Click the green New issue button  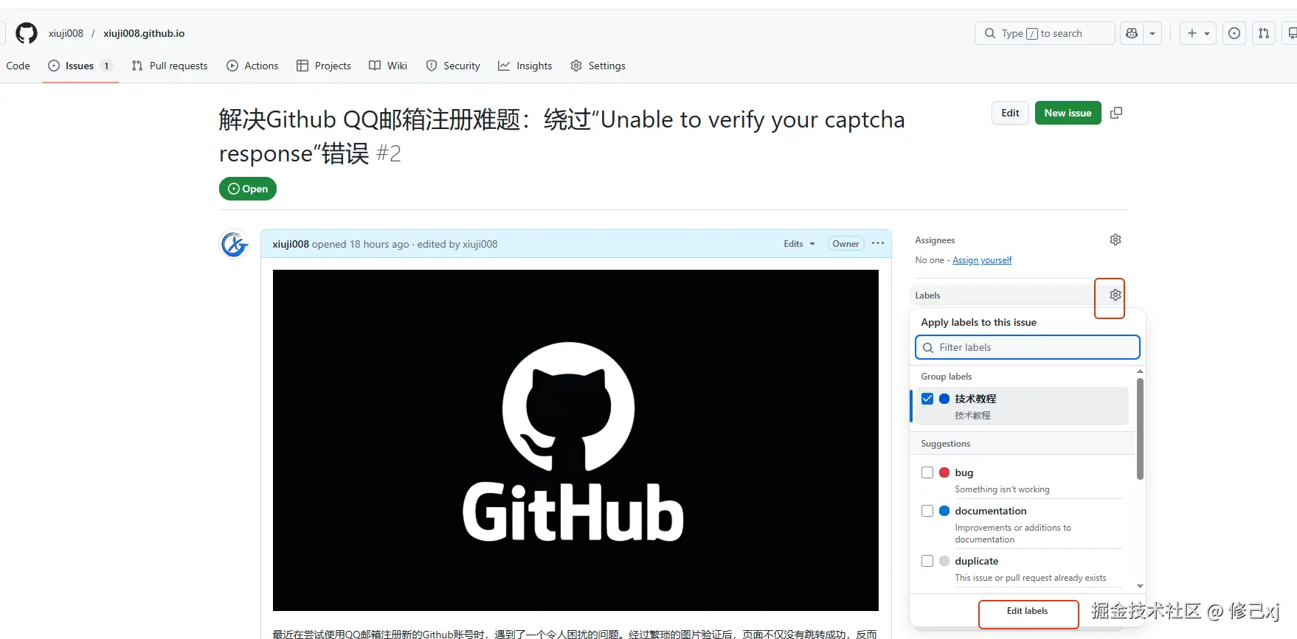tap(1068, 113)
